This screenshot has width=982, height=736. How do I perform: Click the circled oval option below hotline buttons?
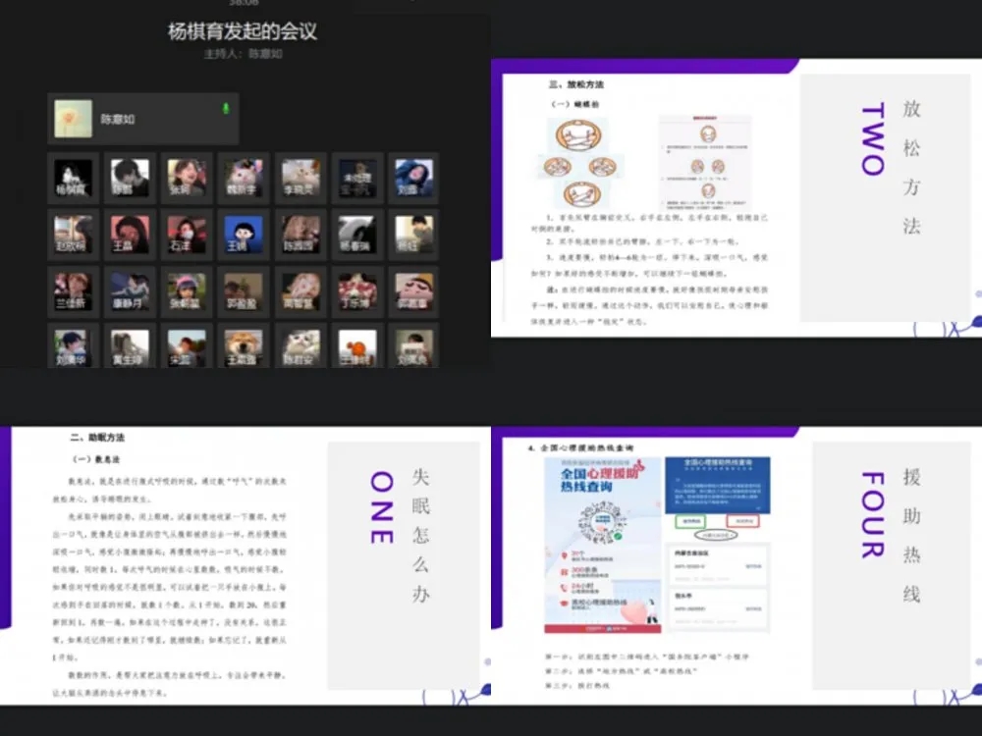point(718,537)
